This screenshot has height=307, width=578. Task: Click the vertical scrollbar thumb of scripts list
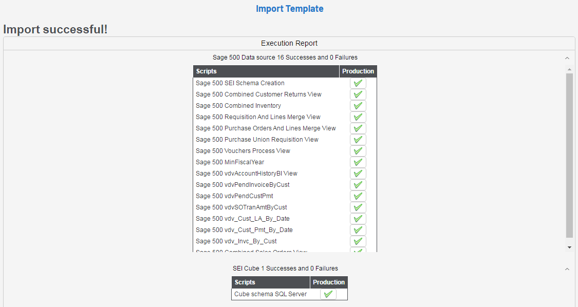569,154
